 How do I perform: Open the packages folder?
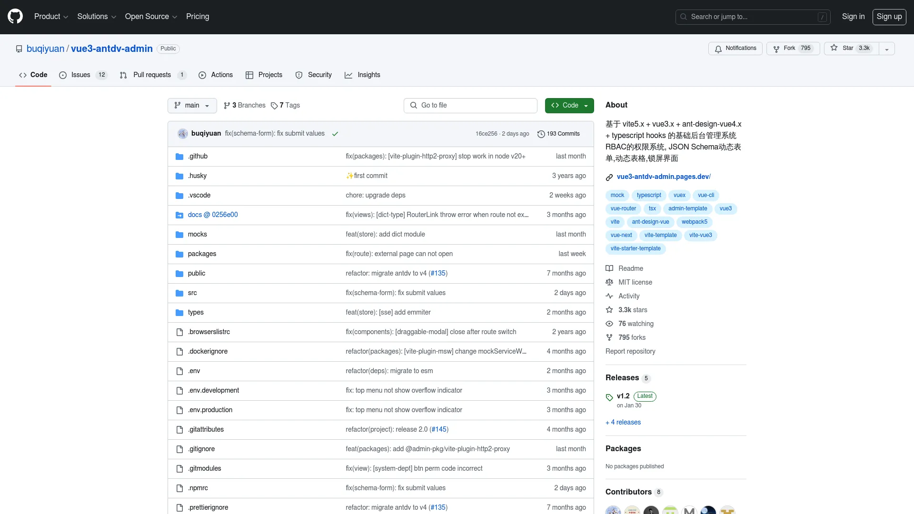(202, 254)
